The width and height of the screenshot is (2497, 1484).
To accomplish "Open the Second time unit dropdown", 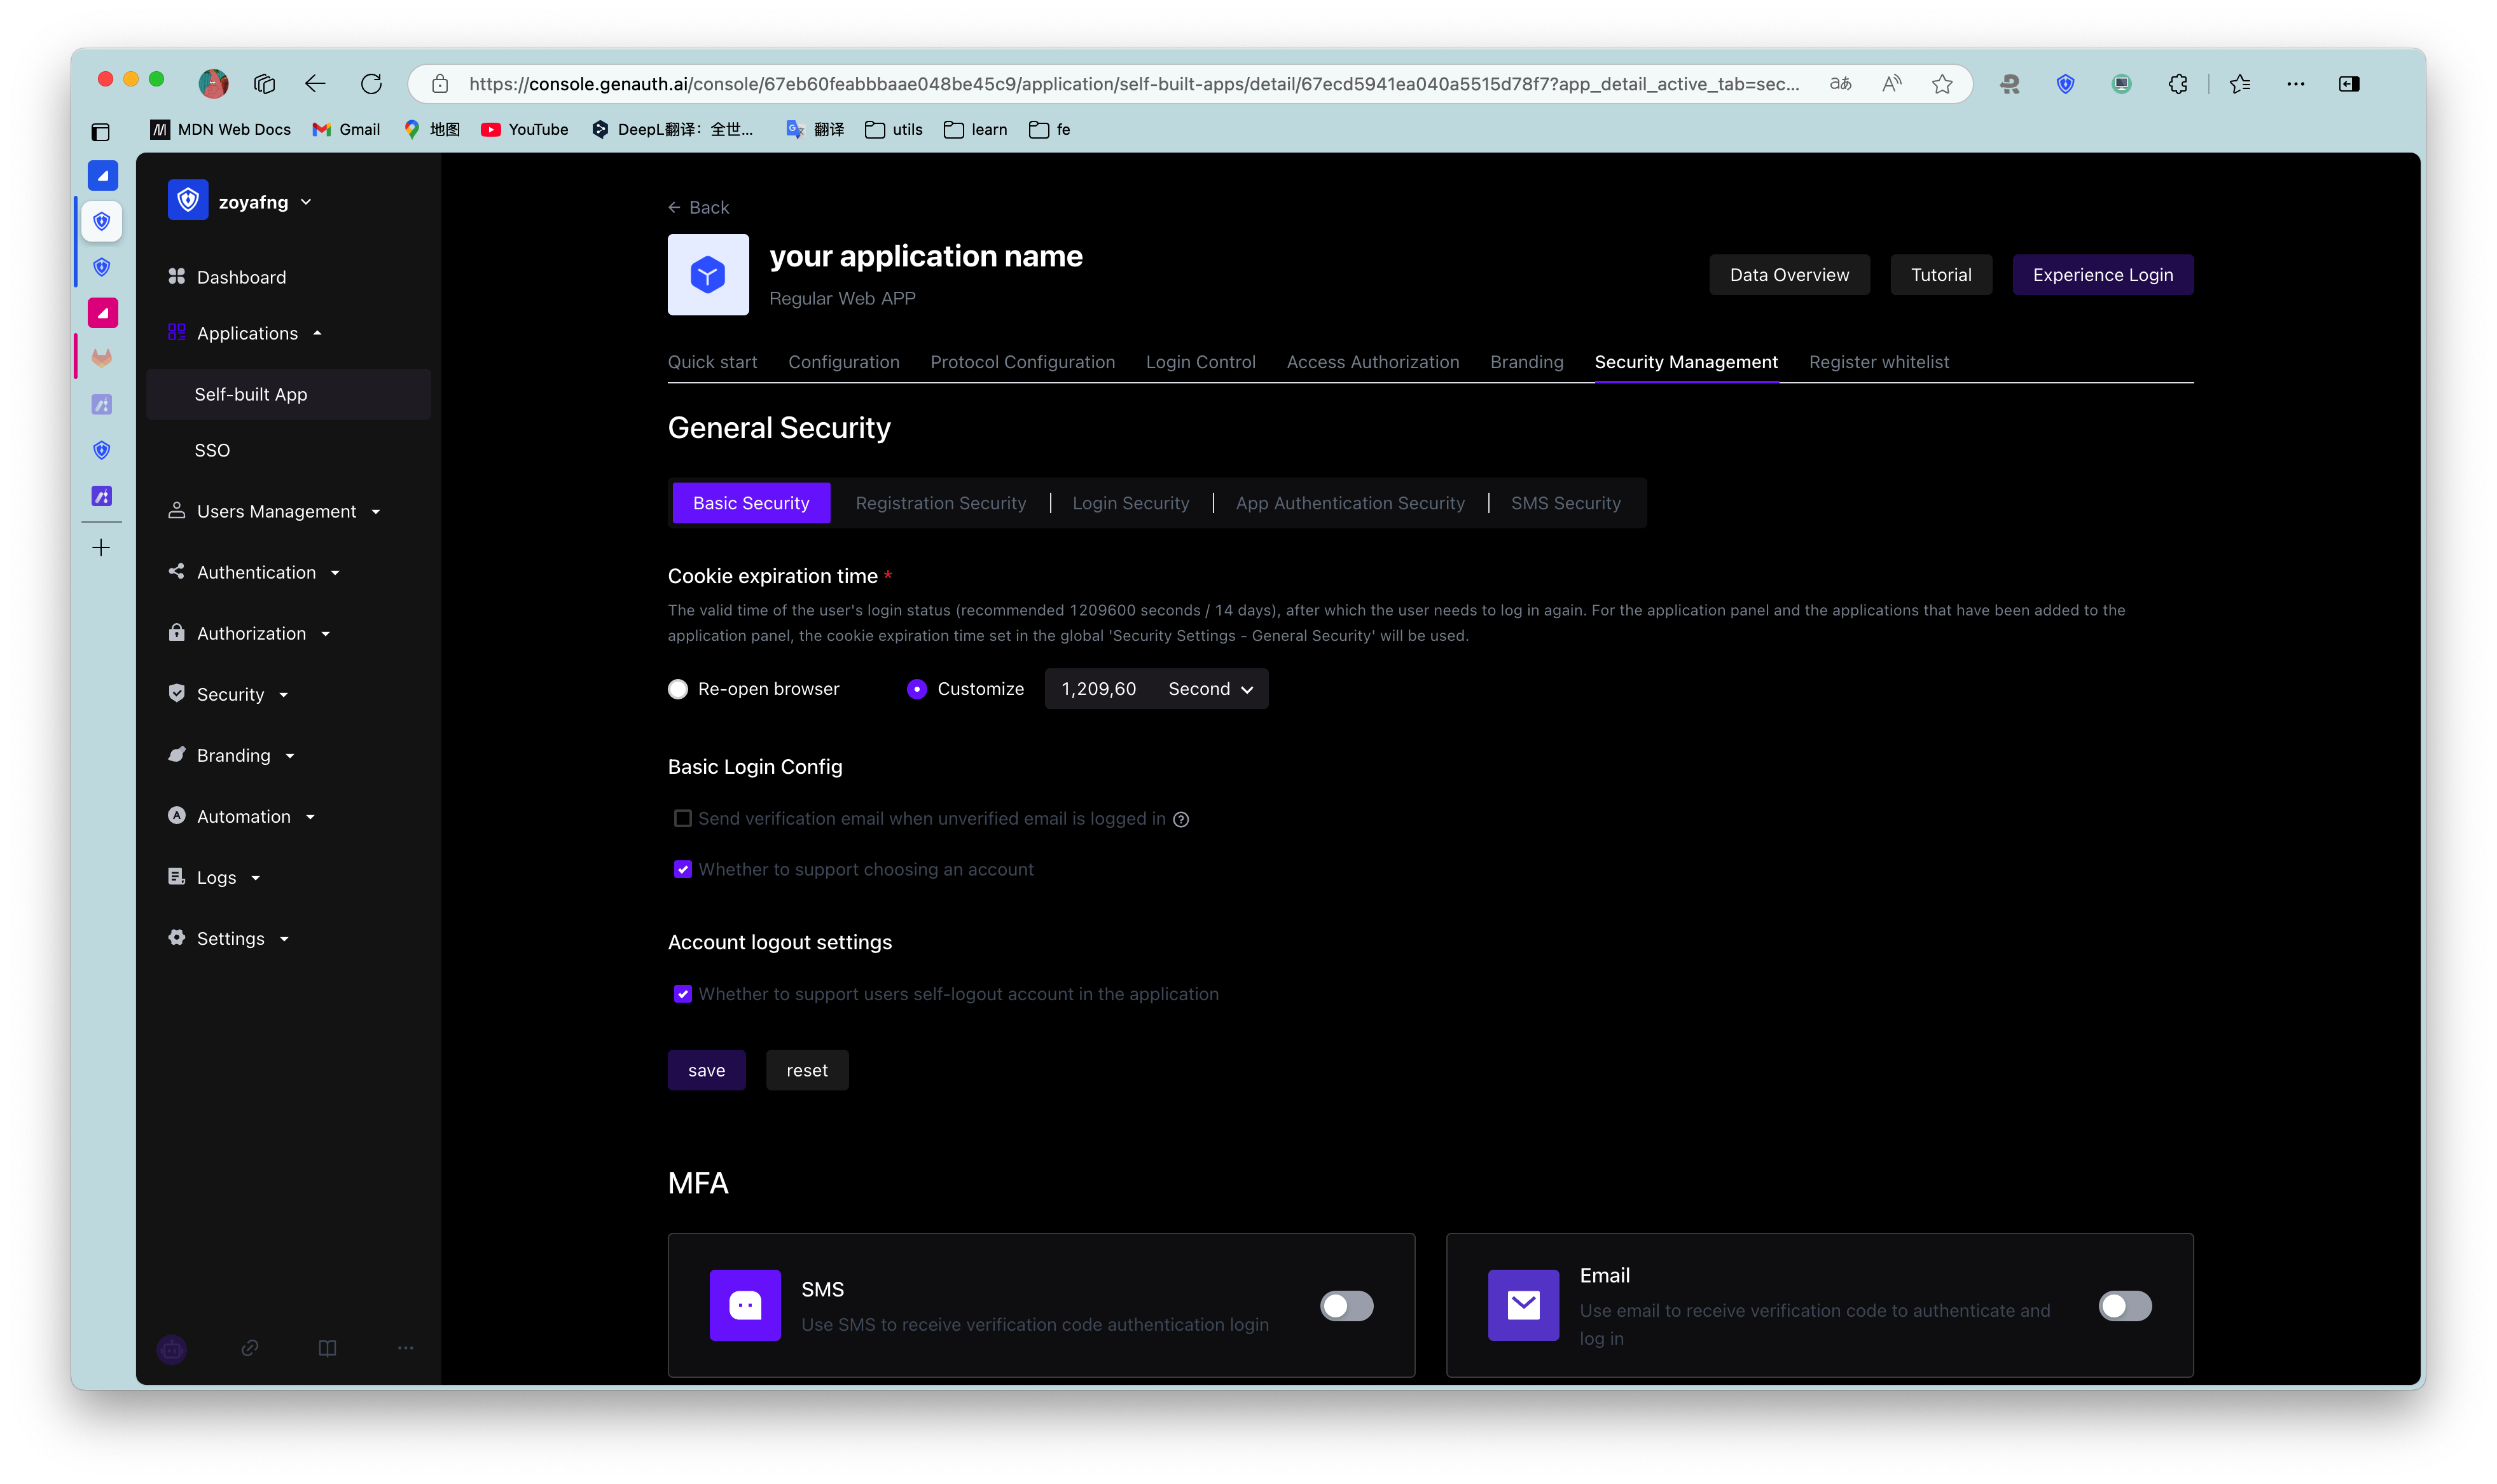I will (1210, 689).
